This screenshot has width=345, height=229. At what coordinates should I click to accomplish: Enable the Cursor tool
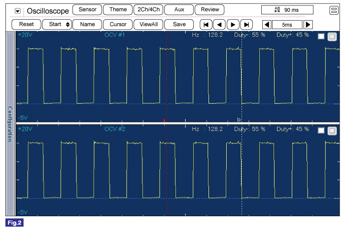(x=118, y=25)
